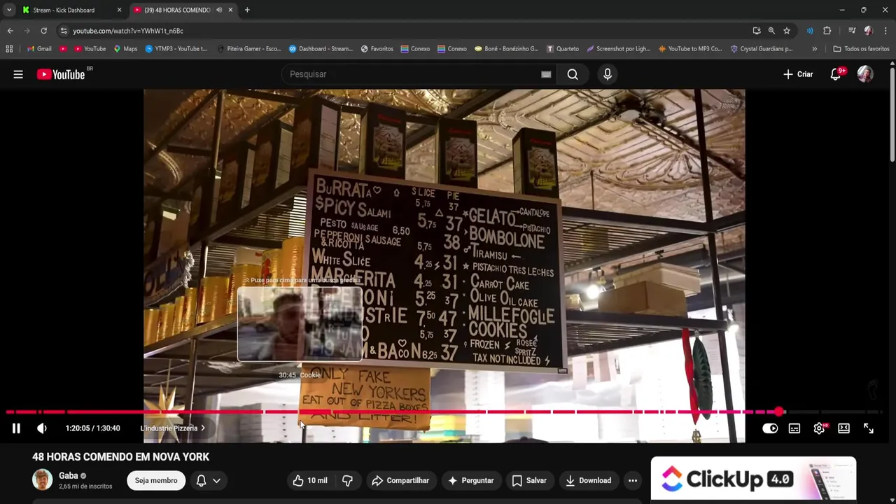
Task: Toggle theater mode view
Action: [844, 428]
